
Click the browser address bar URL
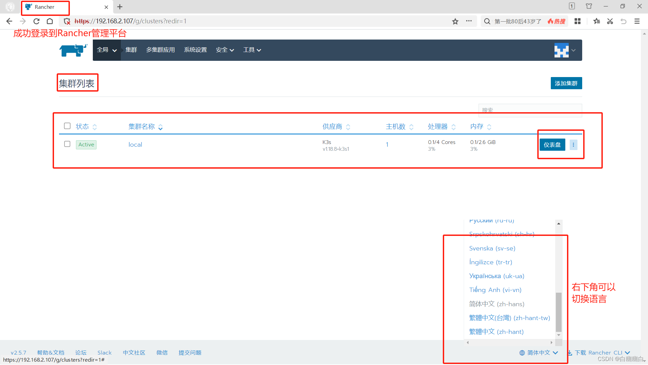tap(130, 21)
